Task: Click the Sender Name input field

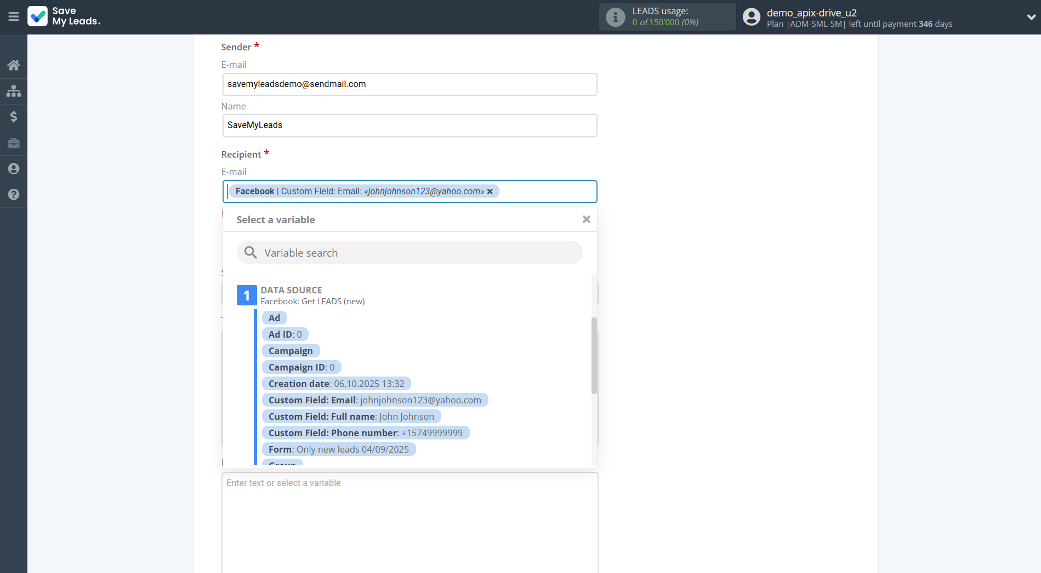Action: (x=409, y=125)
